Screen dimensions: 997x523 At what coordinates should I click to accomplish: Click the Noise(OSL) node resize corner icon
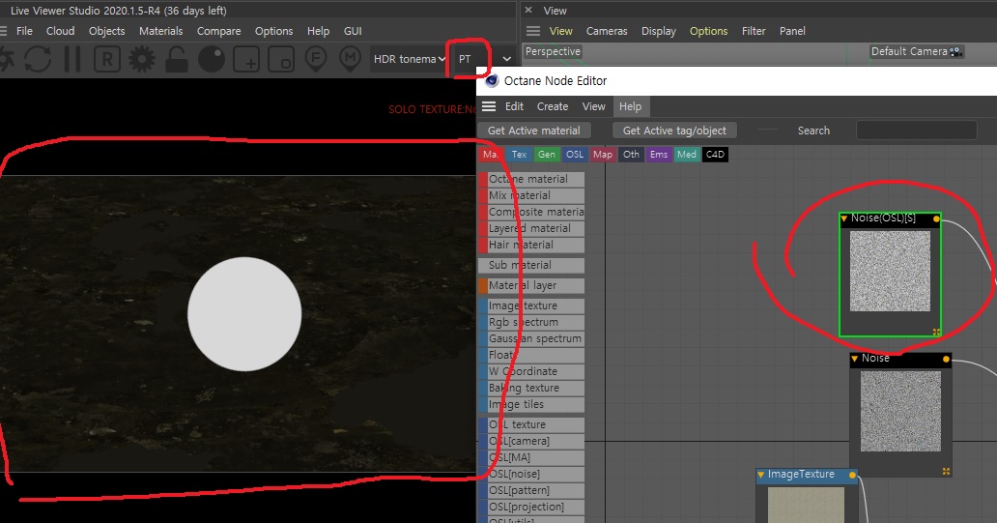(x=936, y=332)
